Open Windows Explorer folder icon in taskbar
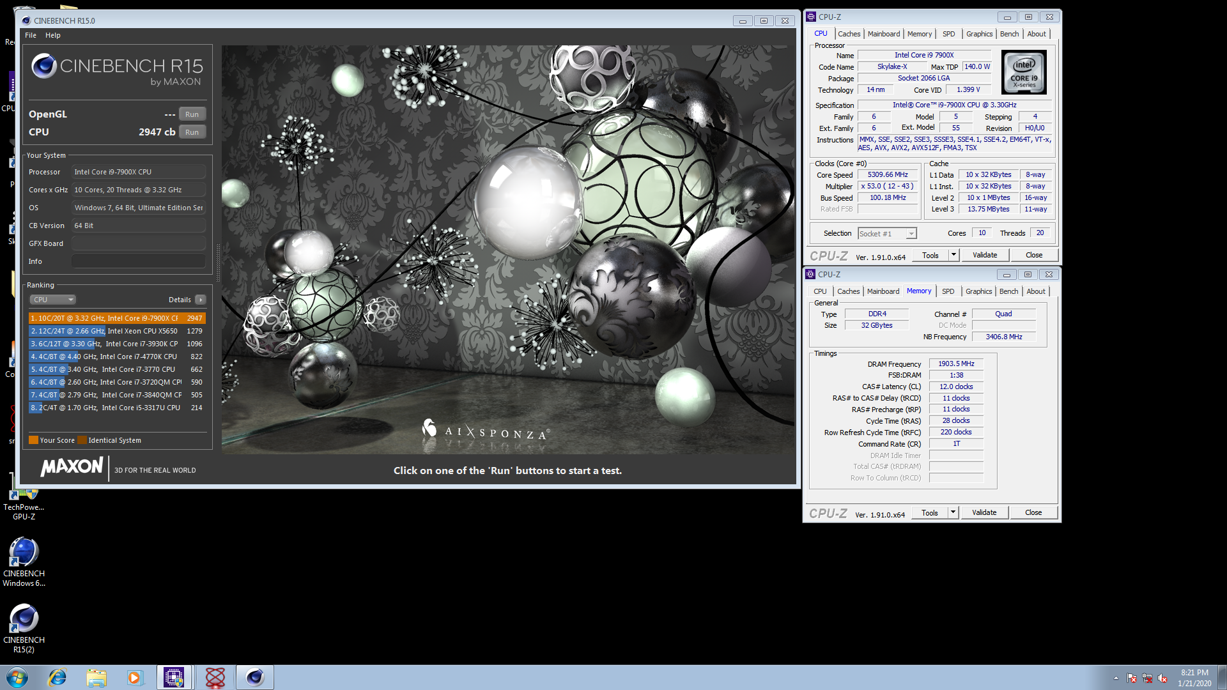Image resolution: width=1227 pixels, height=690 pixels. (x=96, y=677)
